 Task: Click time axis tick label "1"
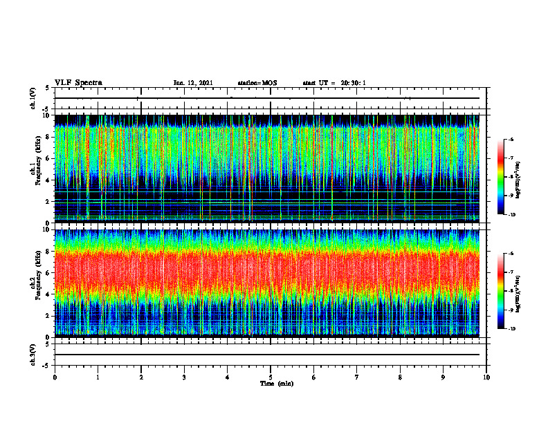pos(98,377)
